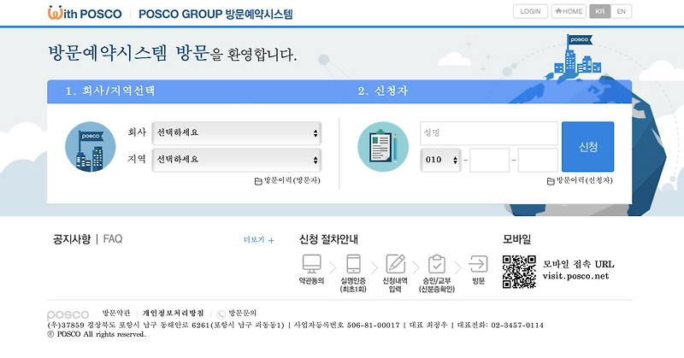Click the clipboard applicant icon
Viewport: 684px width, 358px height.
pos(383,146)
